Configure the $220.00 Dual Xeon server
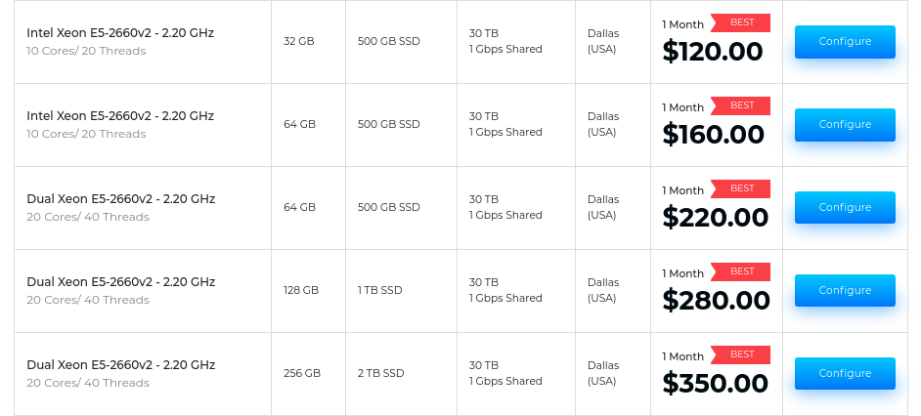921x416 pixels. pyautogui.click(x=845, y=208)
